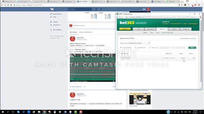The width and height of the screenshot is (204, 114).
Task: Click the VK search field
Action: [x=80, y=9]
